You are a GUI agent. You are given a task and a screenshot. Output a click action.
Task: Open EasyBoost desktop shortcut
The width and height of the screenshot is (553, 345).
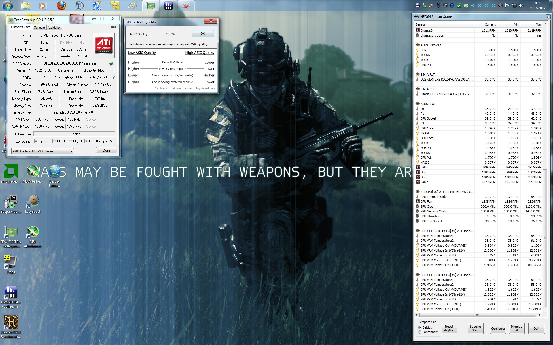point(33,204)
